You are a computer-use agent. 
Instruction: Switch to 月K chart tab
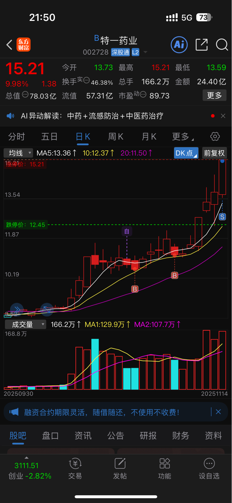(x=149, y=137)
